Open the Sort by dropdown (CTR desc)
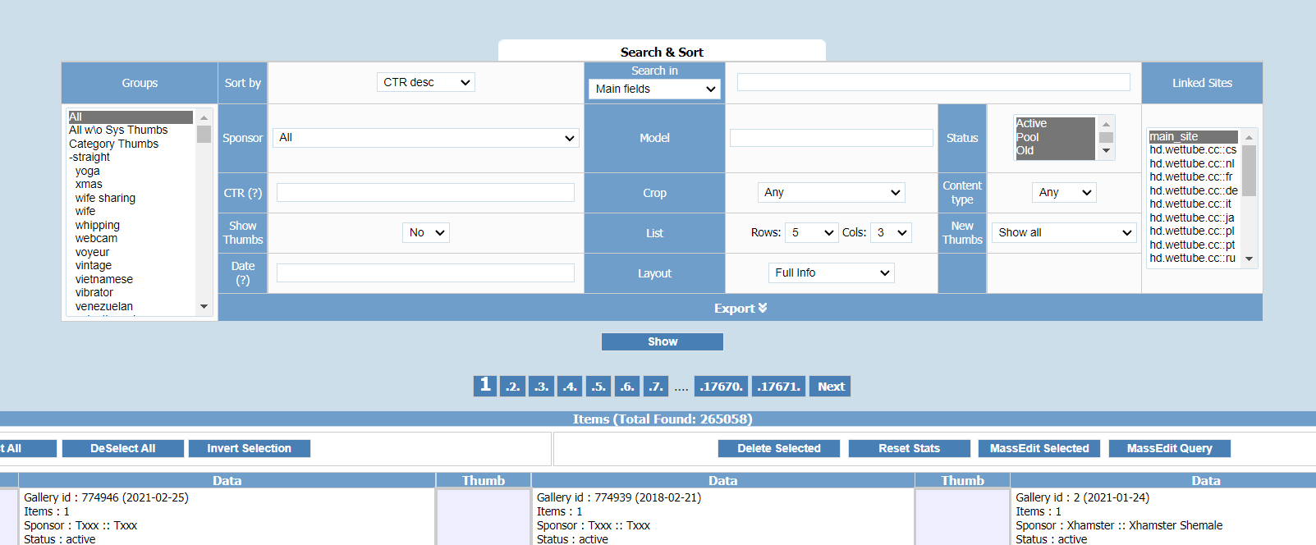 (x=425, y=82)
